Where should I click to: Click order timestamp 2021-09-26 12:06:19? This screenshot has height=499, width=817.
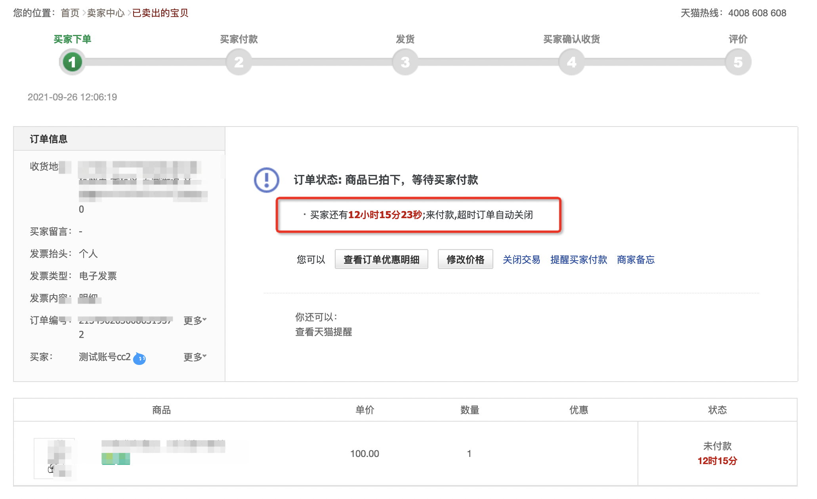72,97
